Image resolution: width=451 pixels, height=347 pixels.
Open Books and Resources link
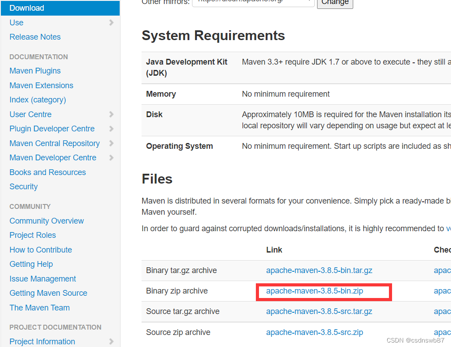click(48, 172)
